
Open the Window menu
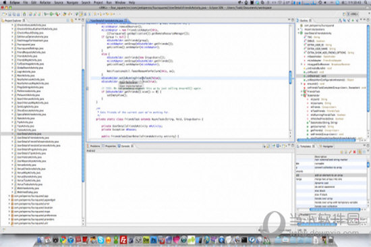[x=120, y=3]
